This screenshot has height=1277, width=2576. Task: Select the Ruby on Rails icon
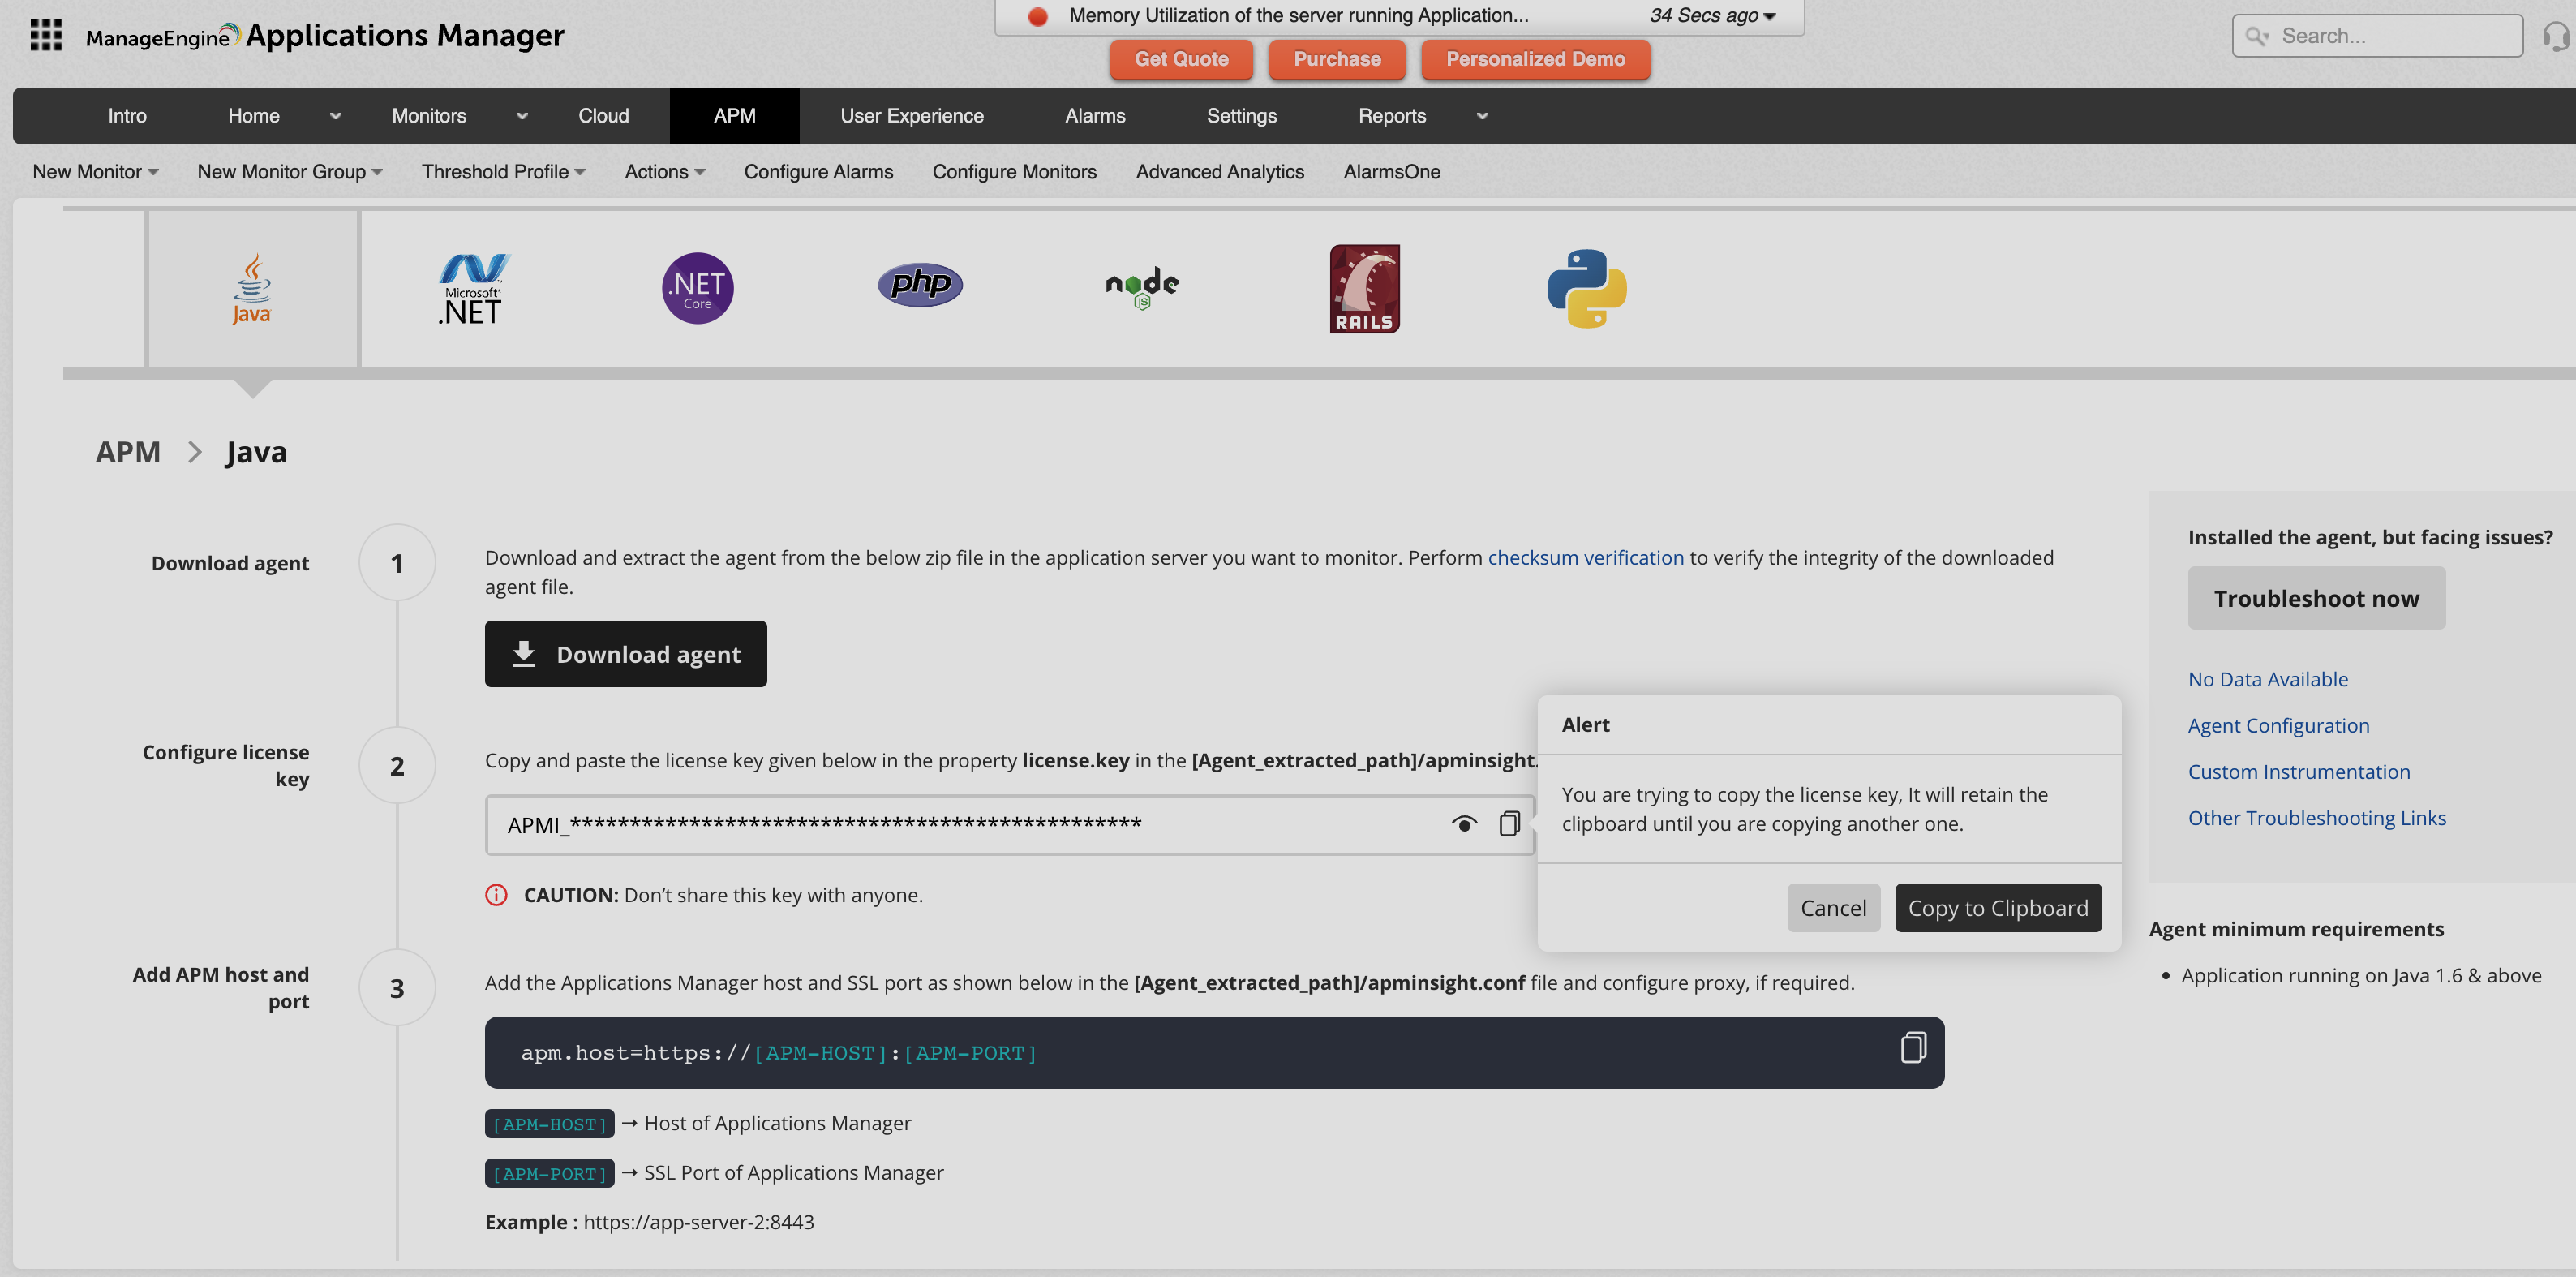click(x=1363, y=288)
